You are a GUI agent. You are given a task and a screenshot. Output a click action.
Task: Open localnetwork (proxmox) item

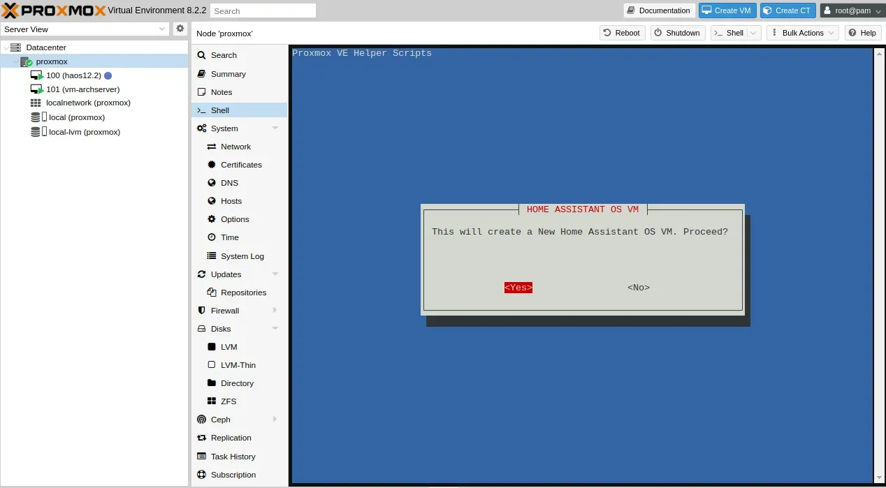(88, 103)
